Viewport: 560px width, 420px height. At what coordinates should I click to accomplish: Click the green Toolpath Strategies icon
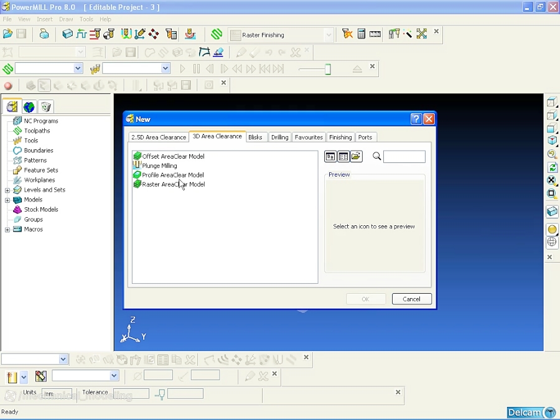coord(217,34)
